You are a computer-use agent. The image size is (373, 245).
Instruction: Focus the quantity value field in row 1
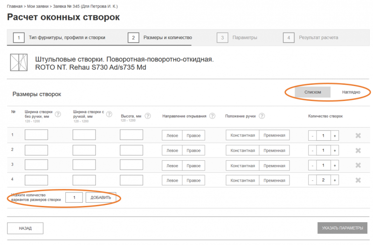coord(323,136)
